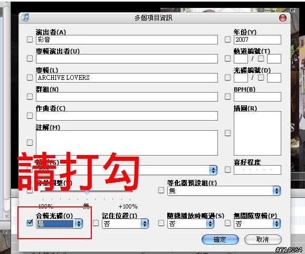Image resolution: width=305 pixels, height=254 pixels.
Task: Tick the Rating (喜好程度) checkbox
Action: pyautogui.click(x=227, y=169)
